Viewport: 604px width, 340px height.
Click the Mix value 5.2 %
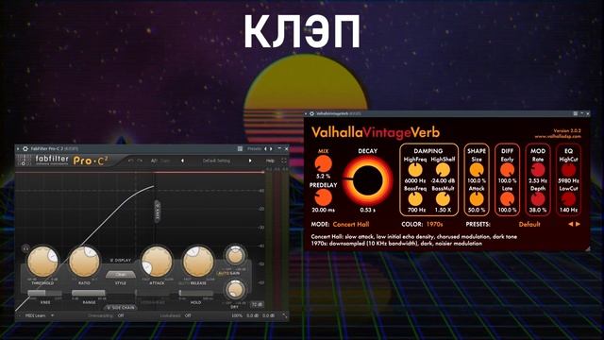click(323, 177)
